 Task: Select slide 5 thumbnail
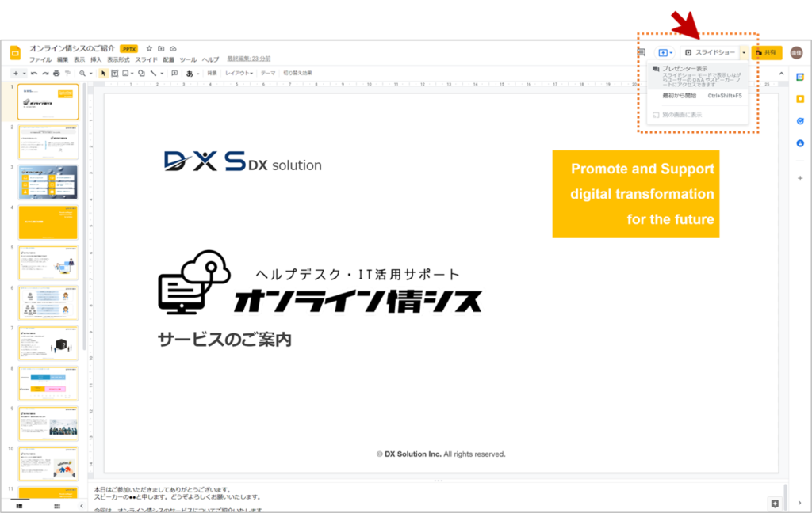click(x=48, y=263)
